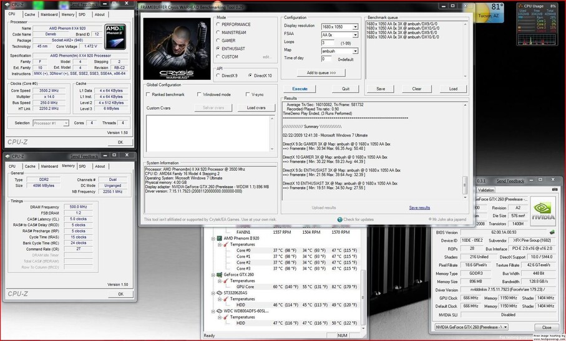
Task: Click the GPU-Z screenshot camera icon
Action: [x=555, y=190]
